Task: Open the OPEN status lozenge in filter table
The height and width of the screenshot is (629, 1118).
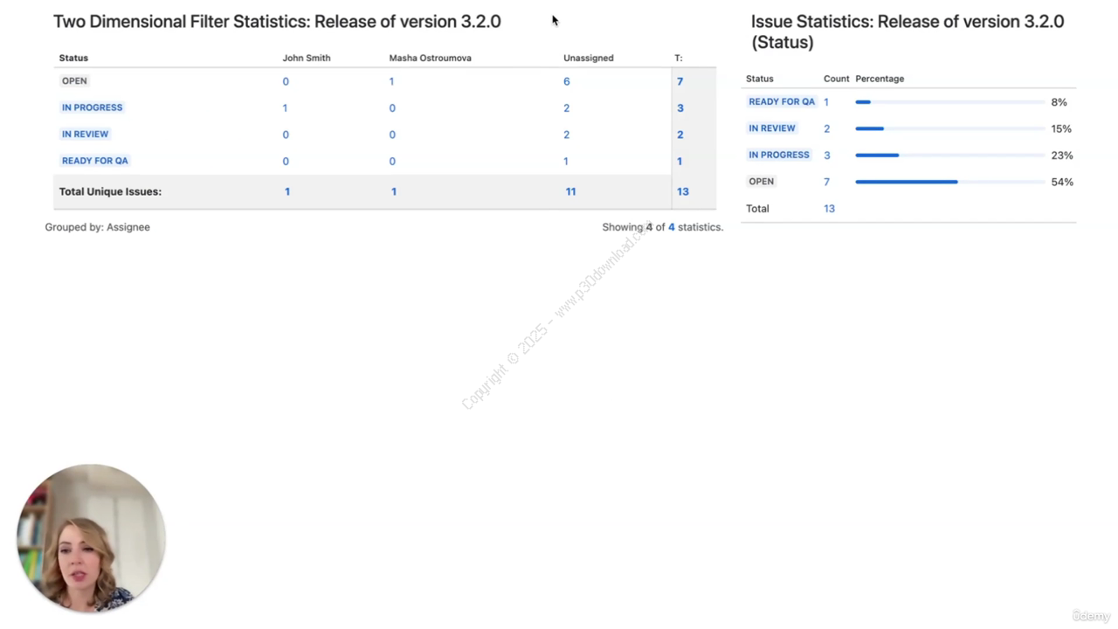Action: (74, 81)
